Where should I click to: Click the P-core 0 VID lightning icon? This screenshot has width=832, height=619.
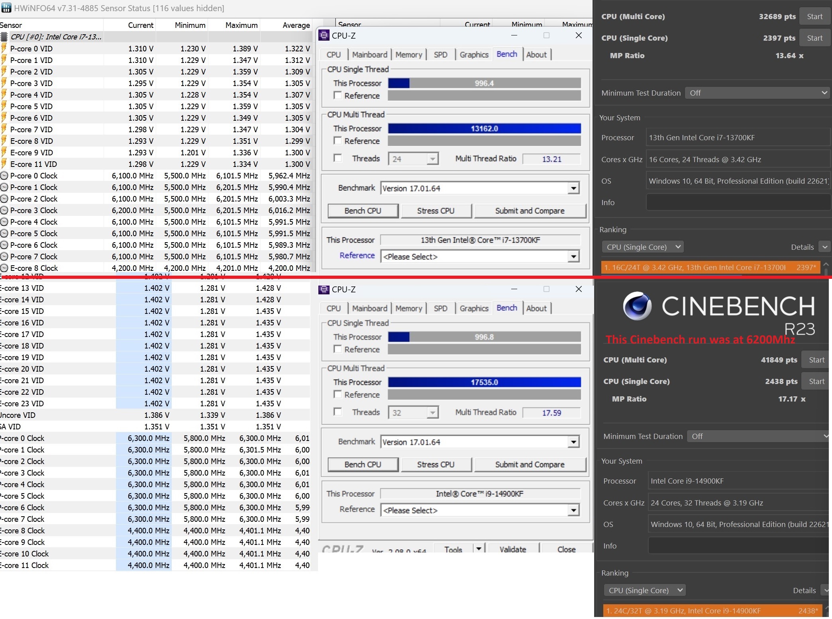(4, 49)
